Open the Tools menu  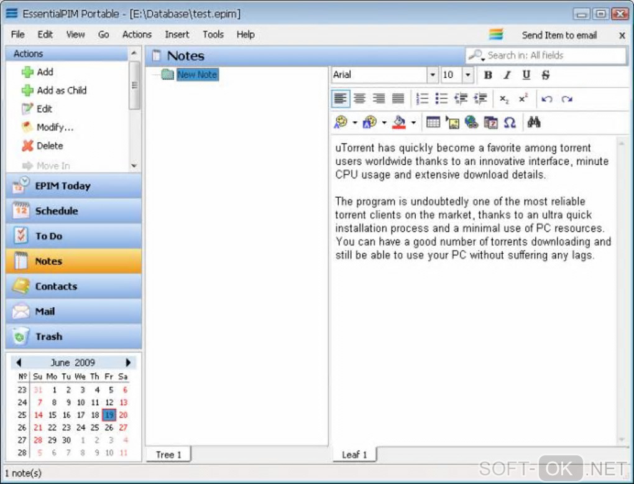point(213,34)
